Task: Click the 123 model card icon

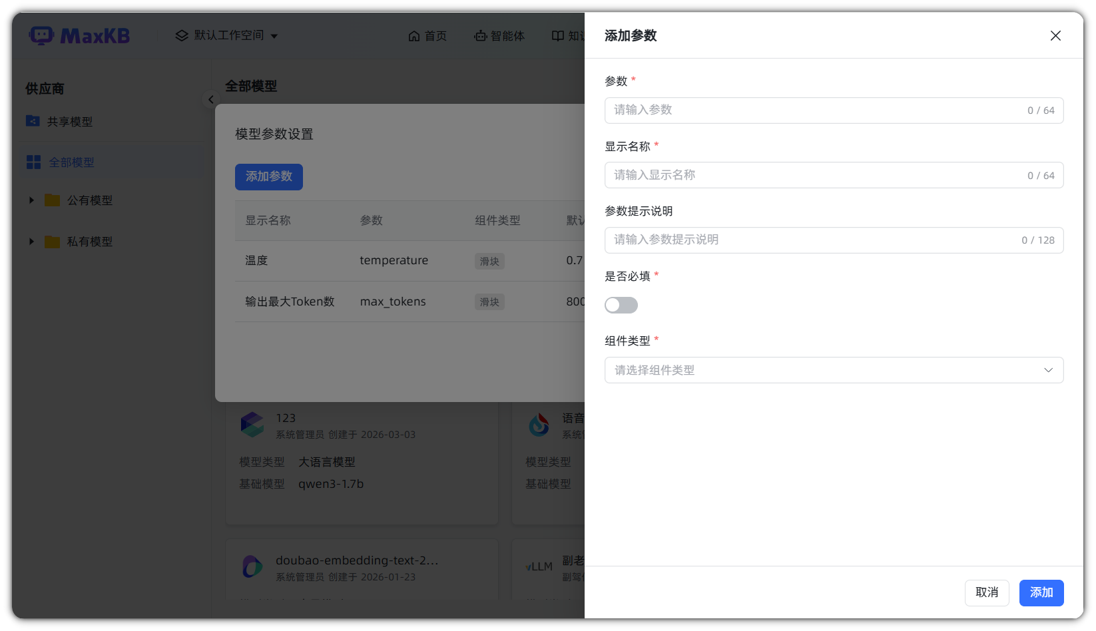Action: pyautogui.click(x=252, y=425)
